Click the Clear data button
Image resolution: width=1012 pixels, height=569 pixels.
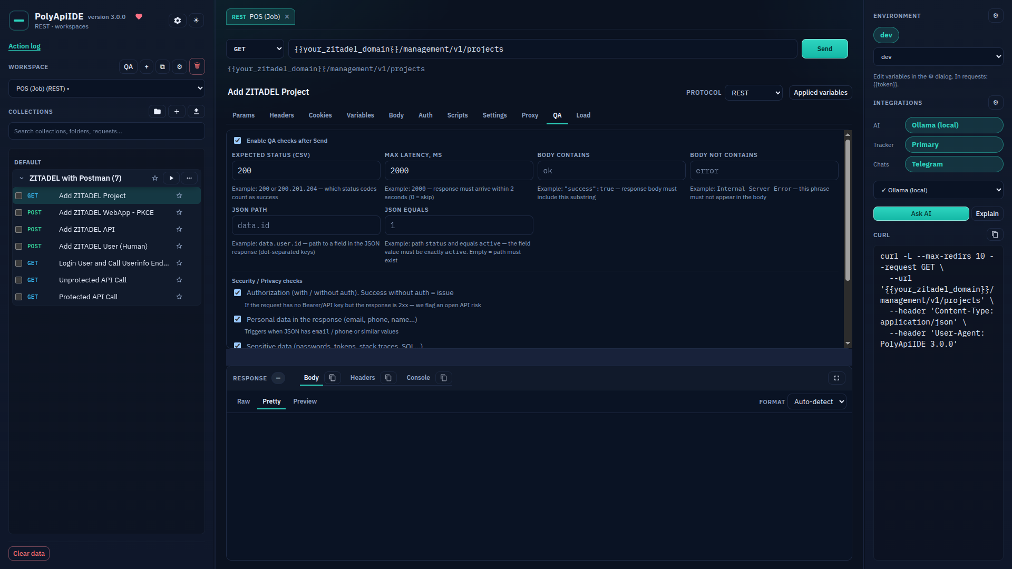pyautogui.click(x=29, y=553)
